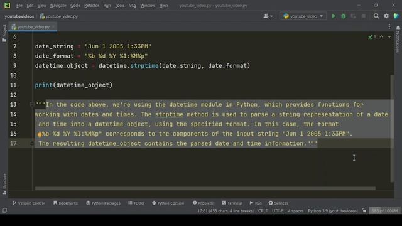This screenshot has width=402, height=226.
Task: Collapse docstring fold marker at line 17
Action: click(x=32, y=144)
